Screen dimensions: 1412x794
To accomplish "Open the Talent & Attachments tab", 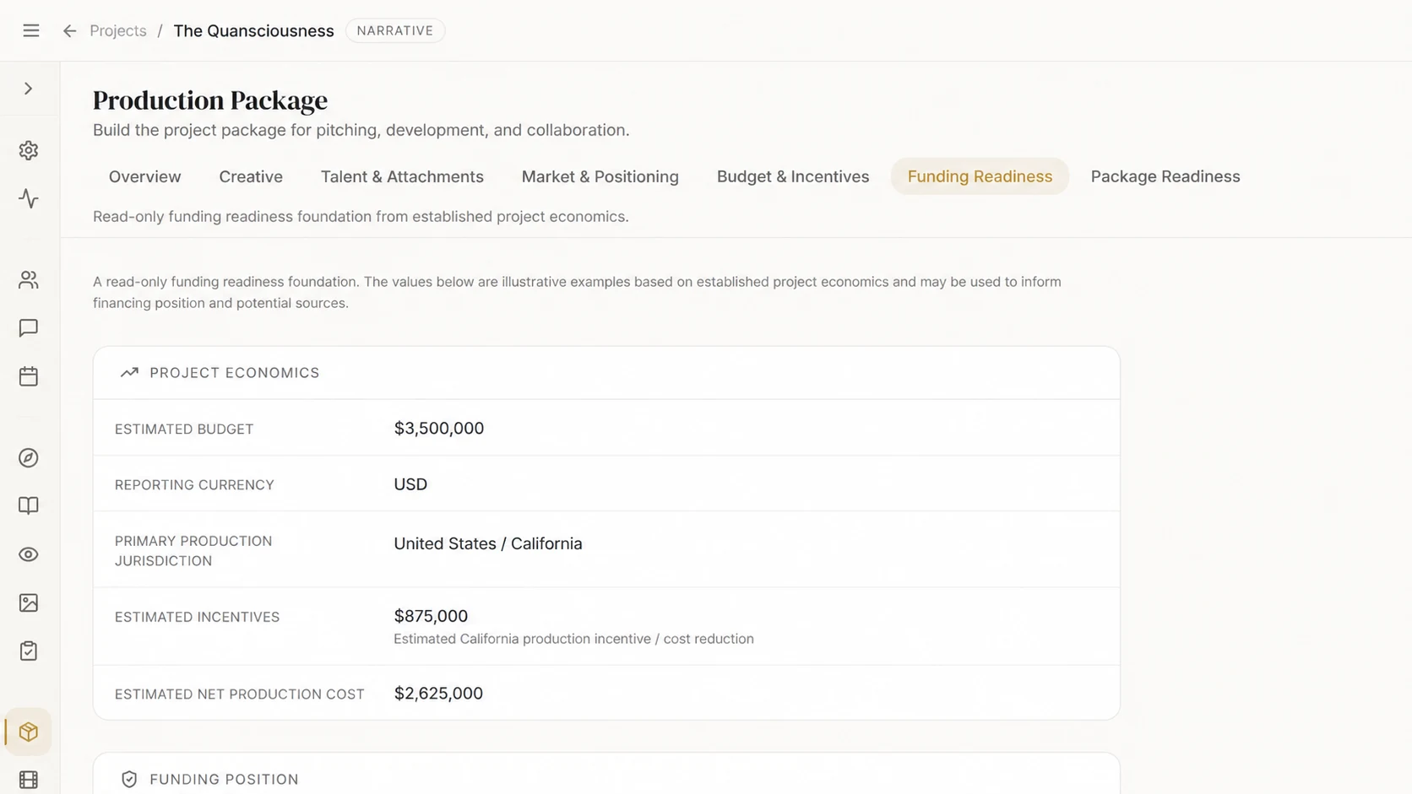I will point(402,176).
